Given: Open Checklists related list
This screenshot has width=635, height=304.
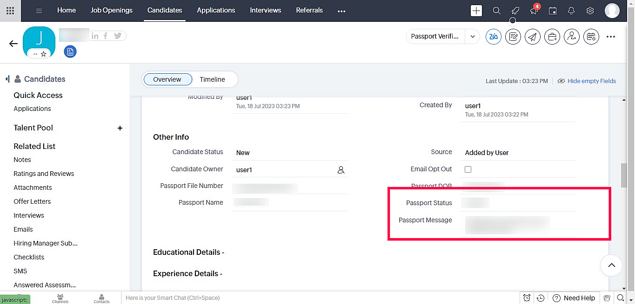Looking at the screenshot, I should 29,257.
